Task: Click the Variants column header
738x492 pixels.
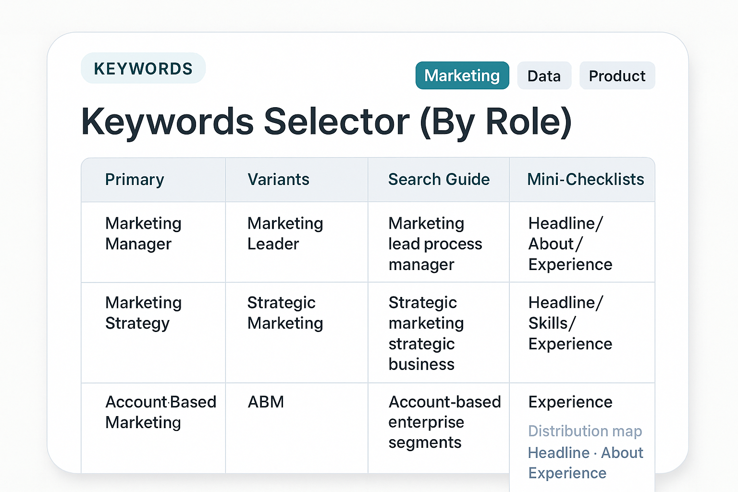Action: tap(278, 180)
